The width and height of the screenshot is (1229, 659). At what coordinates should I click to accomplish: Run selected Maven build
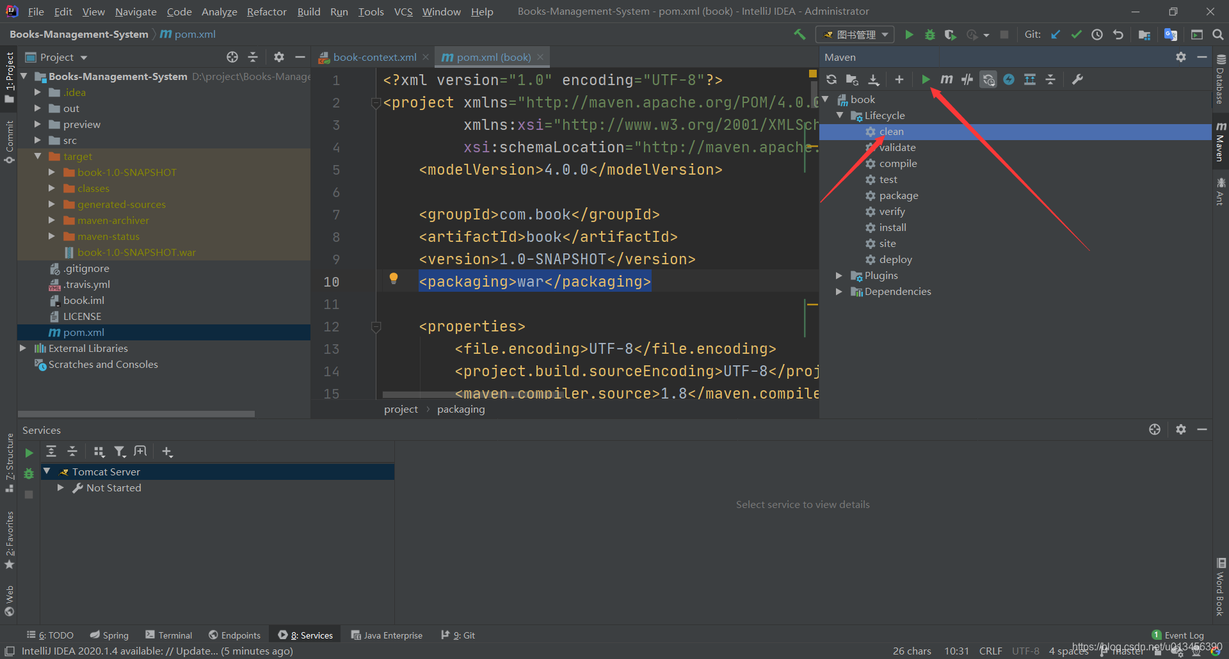[926, 79]
